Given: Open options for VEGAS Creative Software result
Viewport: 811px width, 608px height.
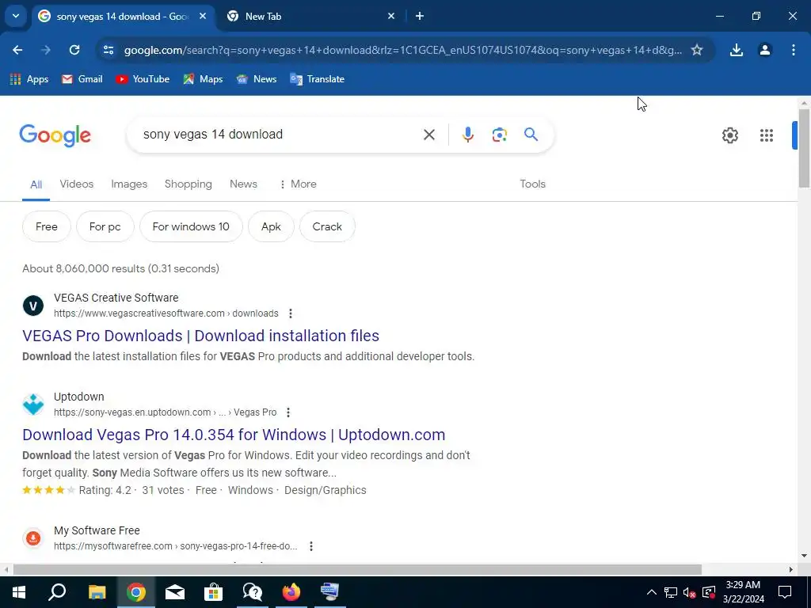Looking at the screenshot, I should [290, 313].
